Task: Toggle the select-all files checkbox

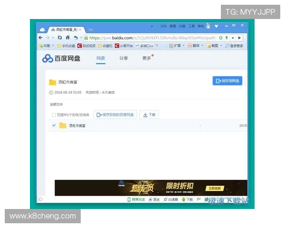Action: coord(54,115)
